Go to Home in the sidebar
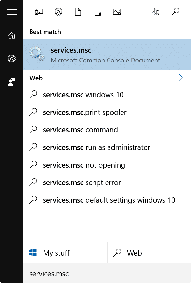 coord(12,35)
